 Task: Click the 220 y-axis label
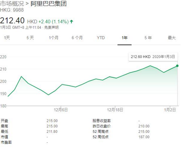[3, 57]
